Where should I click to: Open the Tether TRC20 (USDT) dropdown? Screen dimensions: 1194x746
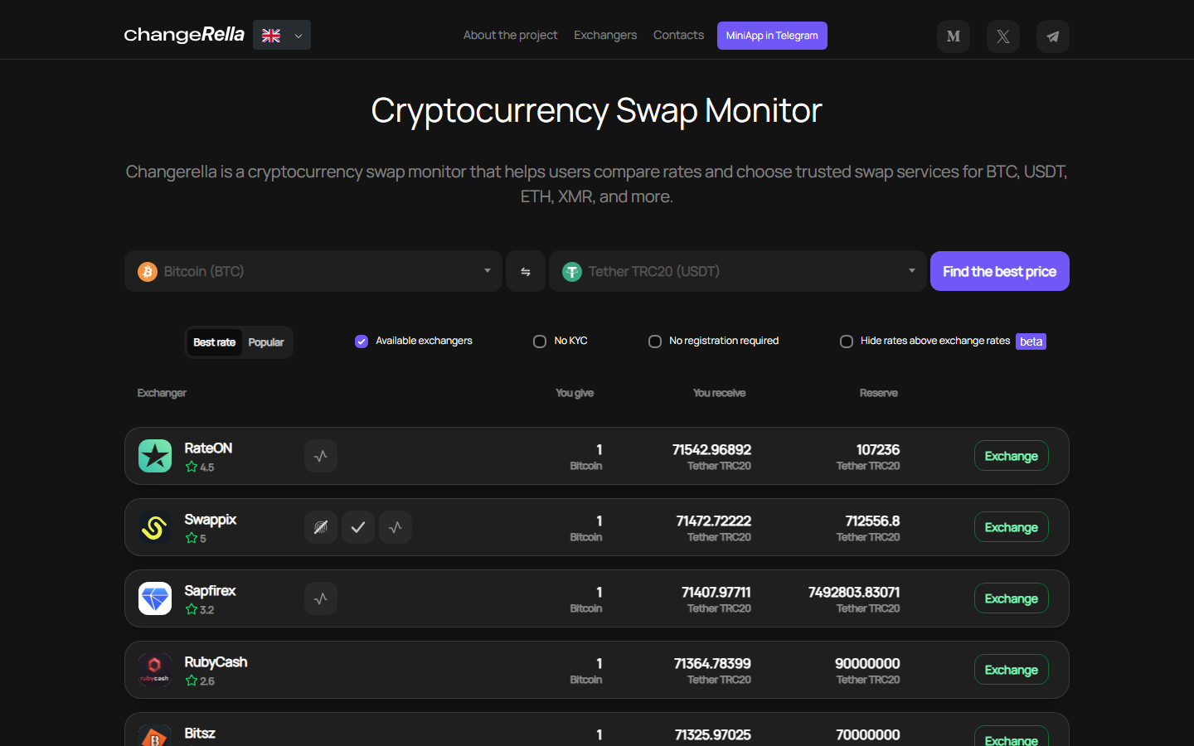coord(738,271)
